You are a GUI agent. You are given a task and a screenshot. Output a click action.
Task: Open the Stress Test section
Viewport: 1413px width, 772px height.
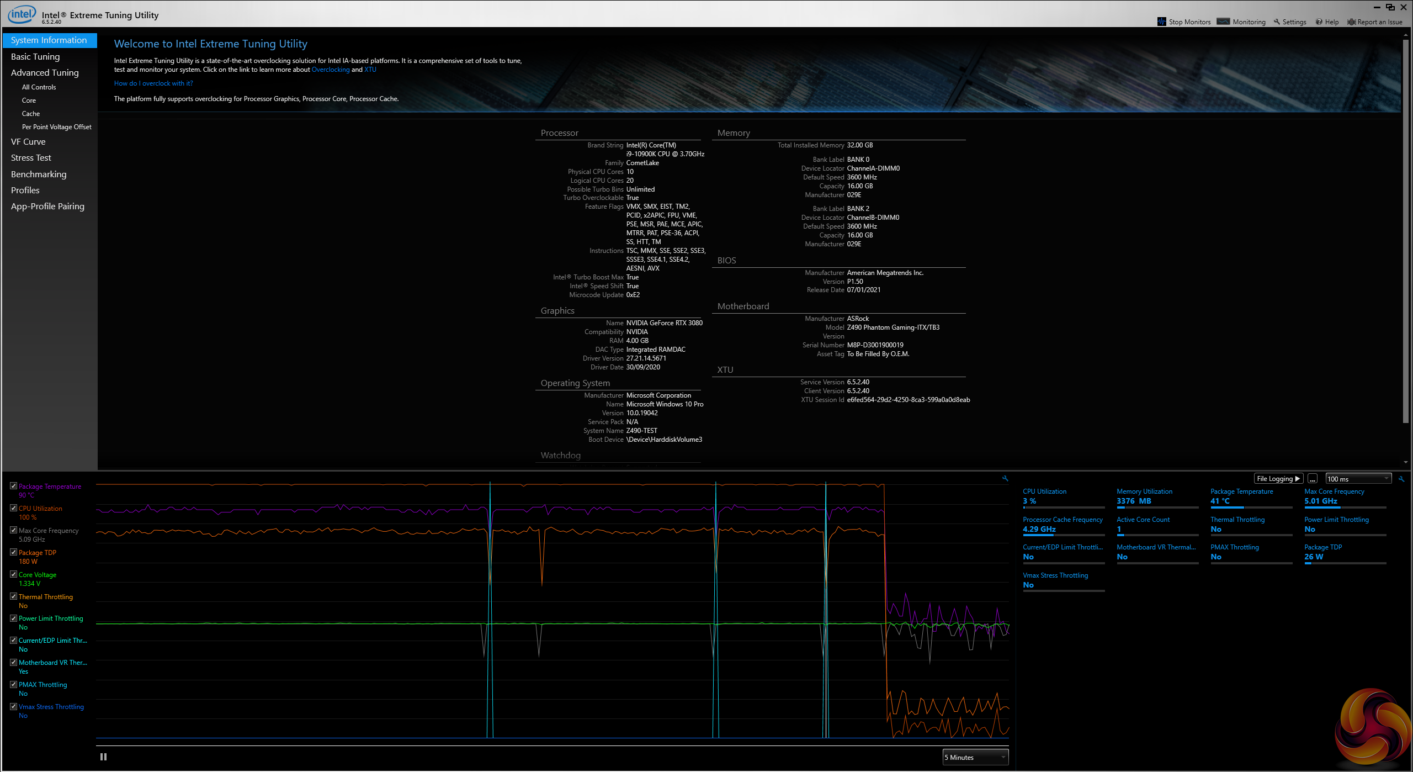[x=31, y=158]
